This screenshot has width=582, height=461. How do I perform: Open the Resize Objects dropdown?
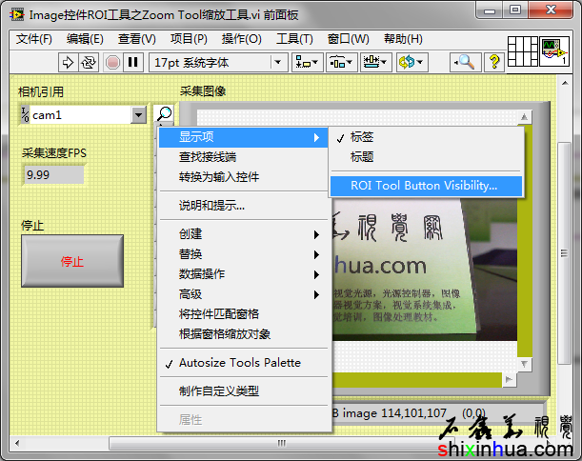375,62
